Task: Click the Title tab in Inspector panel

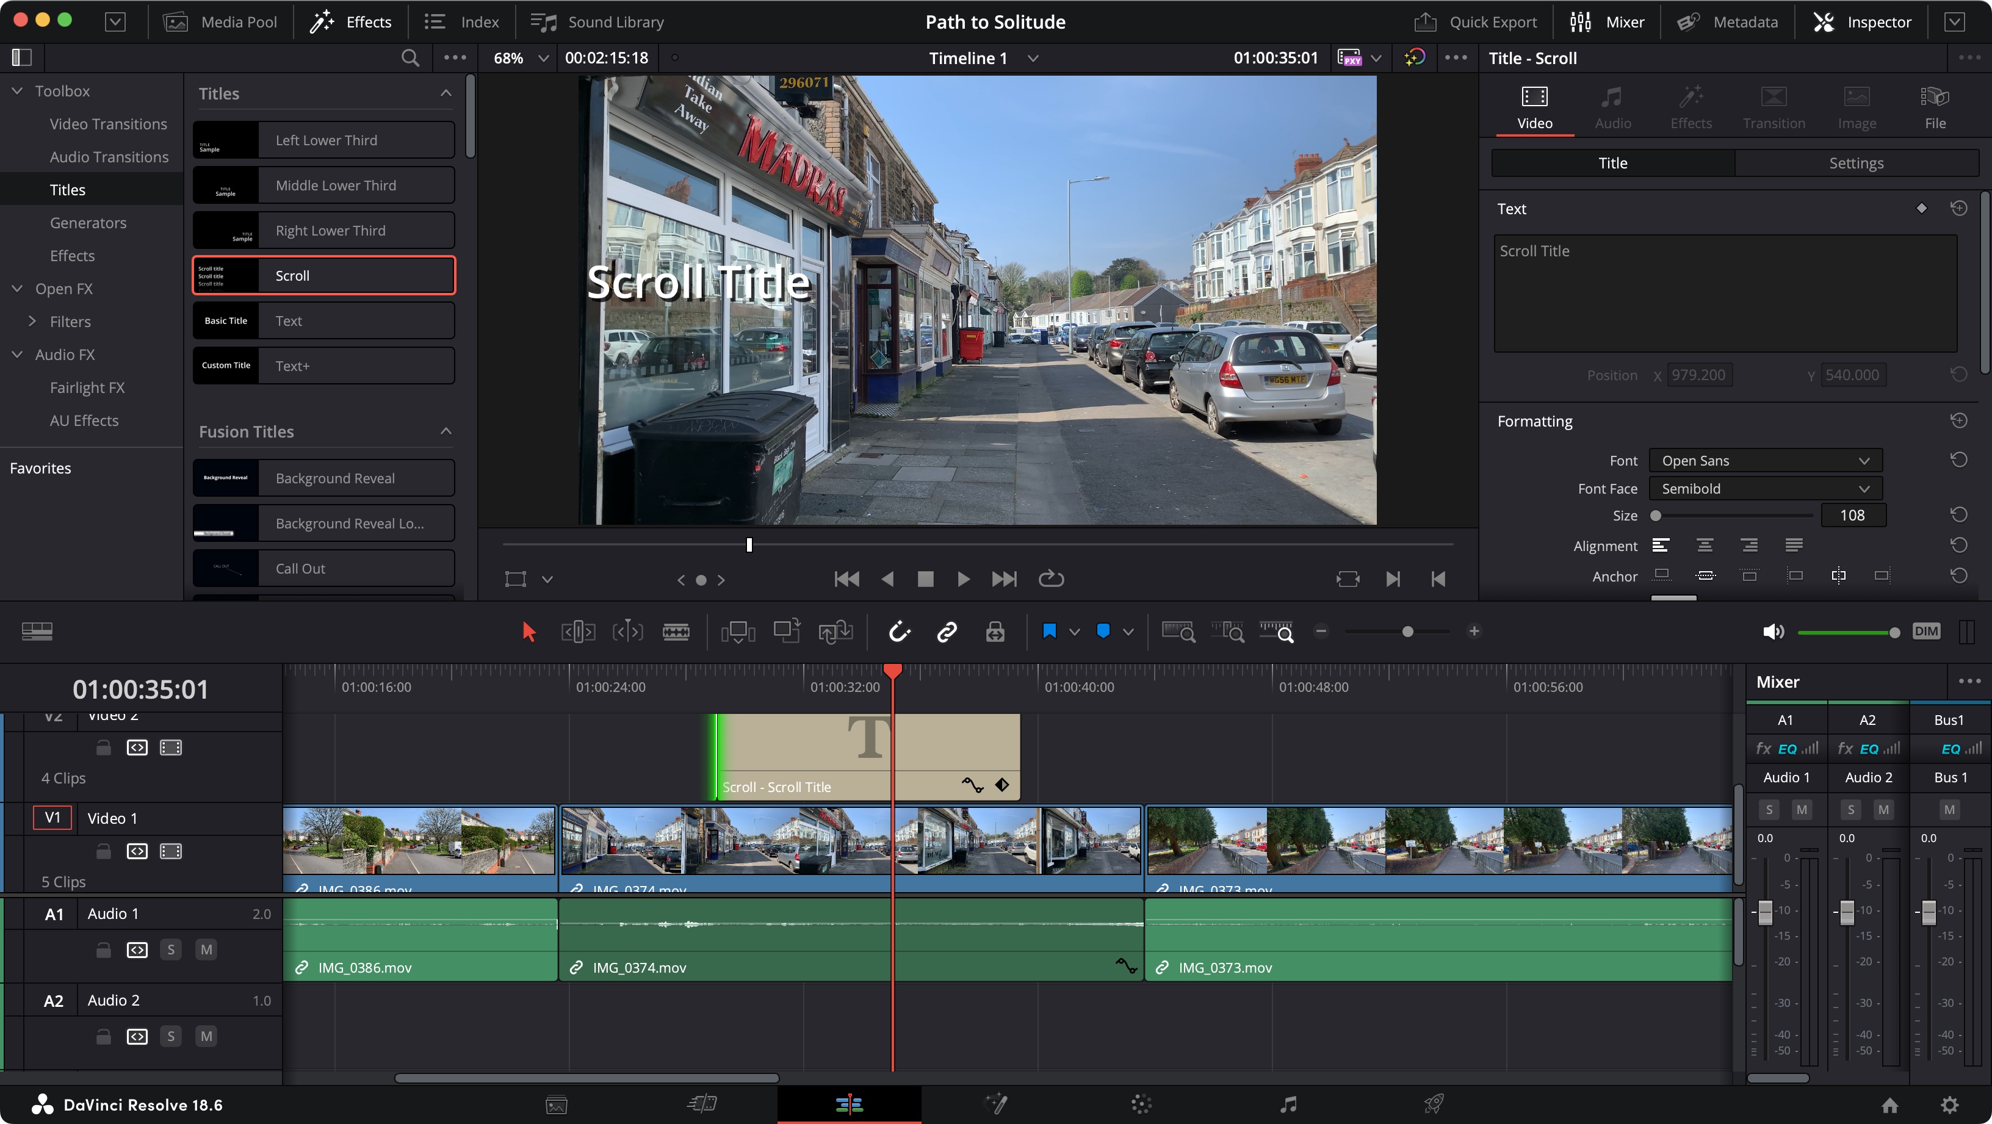Action: tap(1612, 163)
